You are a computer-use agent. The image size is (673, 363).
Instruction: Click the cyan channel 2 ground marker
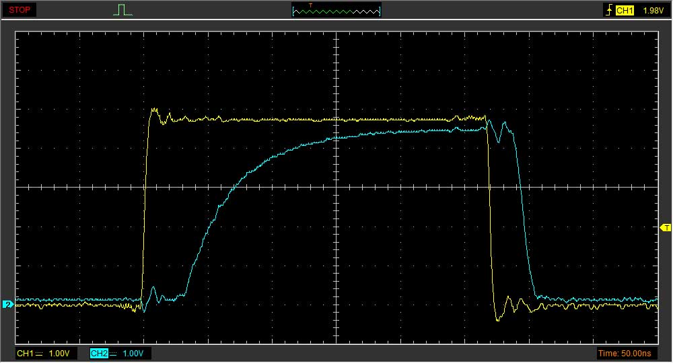(x=7, y=305)
